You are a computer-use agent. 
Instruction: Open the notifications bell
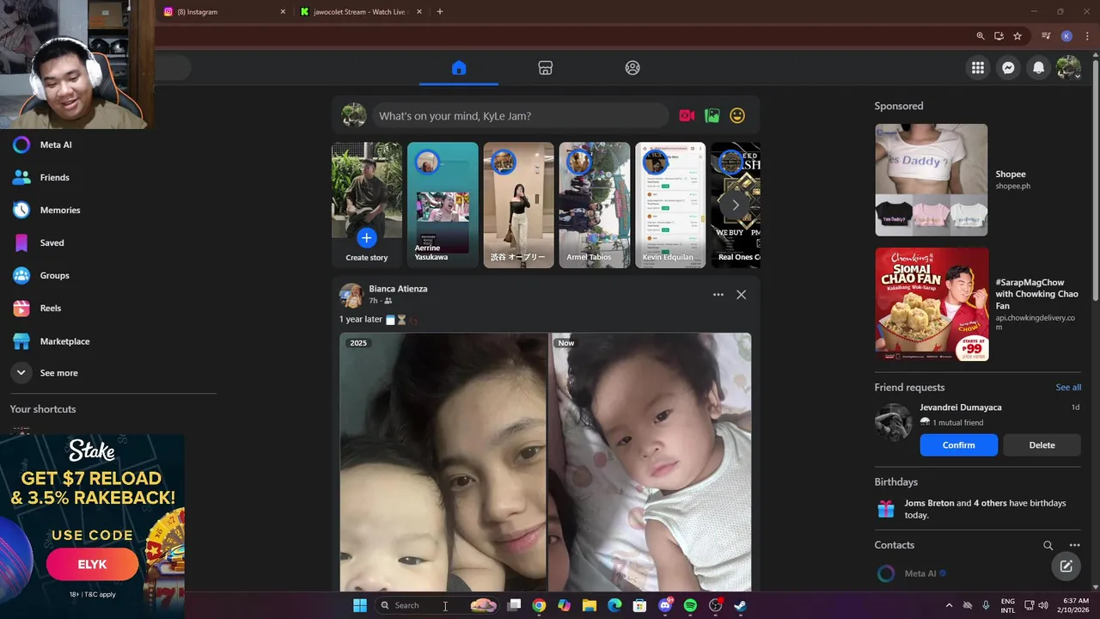pyautogui.click(x=1038, y=68)
